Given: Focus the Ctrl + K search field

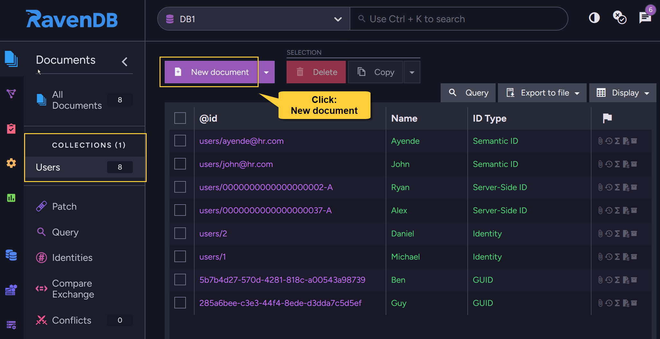Looking at the screenshot, I should (459, 19).
